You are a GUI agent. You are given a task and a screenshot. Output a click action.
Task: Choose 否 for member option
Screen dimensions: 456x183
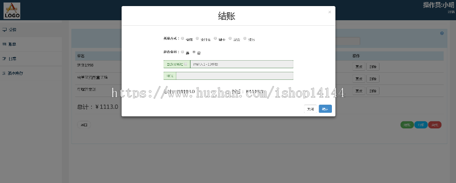[194, 52]
